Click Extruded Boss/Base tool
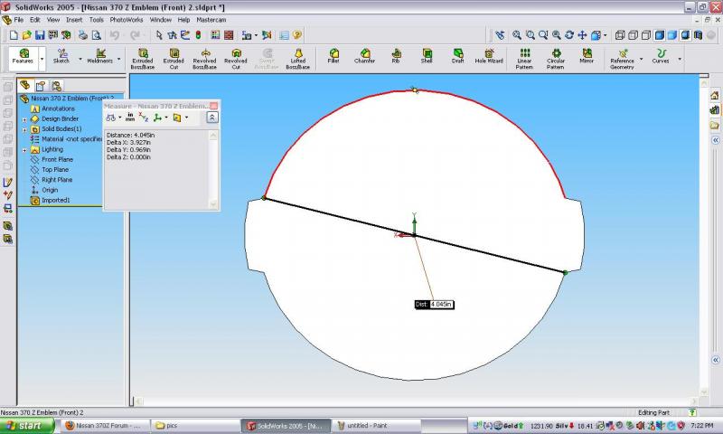Screen dimensions: 723x434 click(143, 59)
